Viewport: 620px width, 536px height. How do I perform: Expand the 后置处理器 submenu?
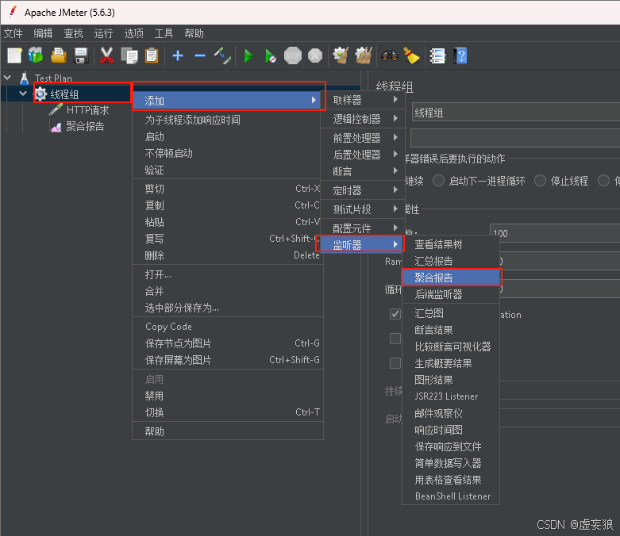pyautogui.click(x=363, y=155)
